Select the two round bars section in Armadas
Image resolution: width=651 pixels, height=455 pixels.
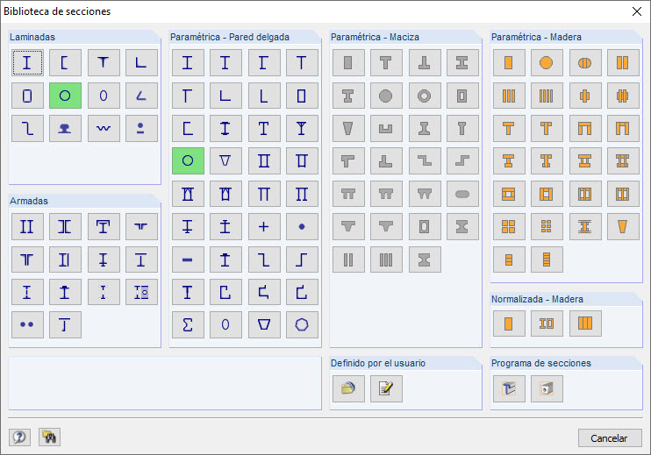click(x=27, y=324)
